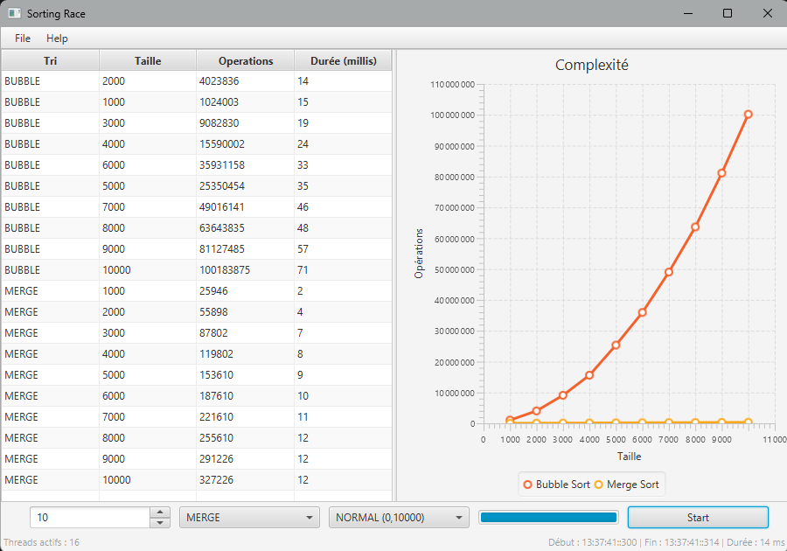Click the Bubble Sort legend circle icon
The image size is (787, 551).
click(x=527, y=485)
